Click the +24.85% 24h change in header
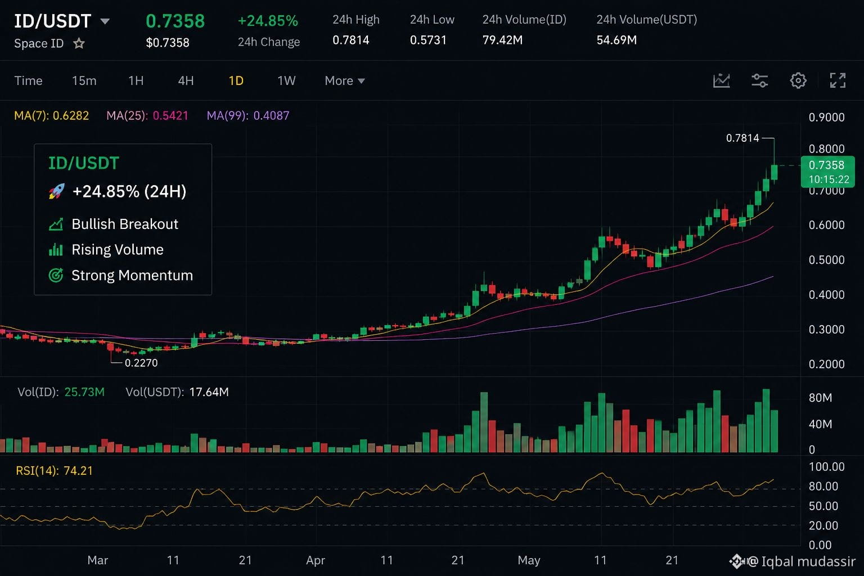Image resolution: width=864 pixels, height=576 pixels. (x=268, y=21)
